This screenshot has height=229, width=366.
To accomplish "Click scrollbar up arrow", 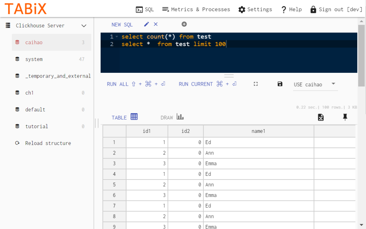I will (361, 21).
